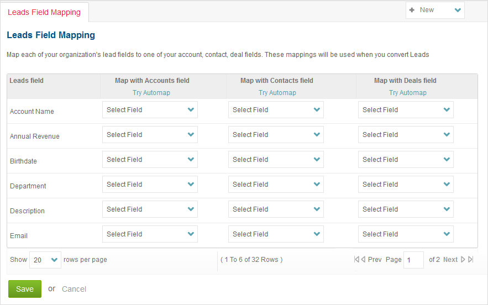Click the previous page arrow icon
Image resolution: width=488 pixels, height=305 pixels.
tap(363, 259)
